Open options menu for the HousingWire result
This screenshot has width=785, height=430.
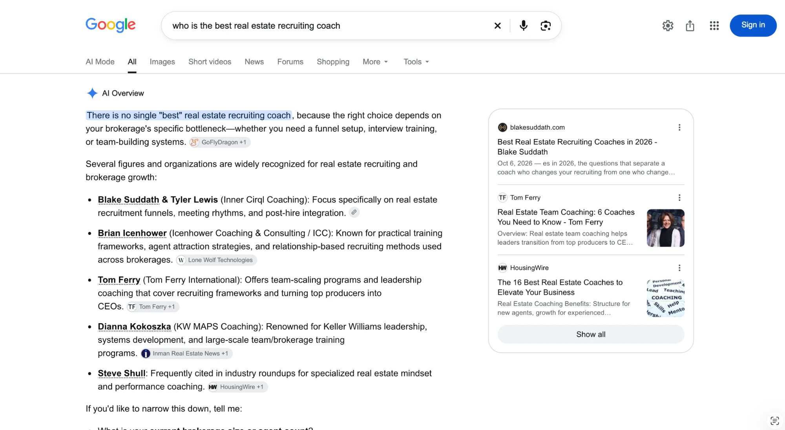[679, 268]
